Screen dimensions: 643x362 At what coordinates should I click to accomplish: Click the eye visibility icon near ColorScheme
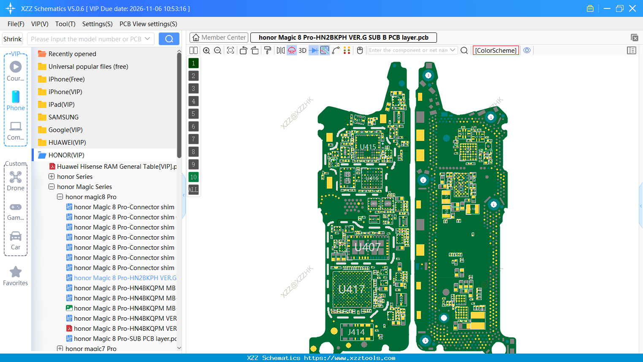(527, 50)
